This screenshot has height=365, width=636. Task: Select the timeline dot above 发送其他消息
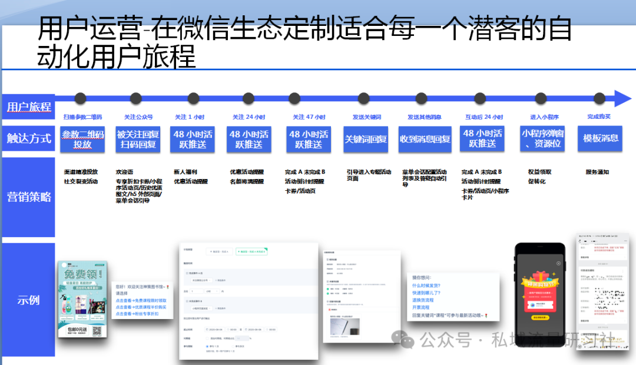pos(422,98)
